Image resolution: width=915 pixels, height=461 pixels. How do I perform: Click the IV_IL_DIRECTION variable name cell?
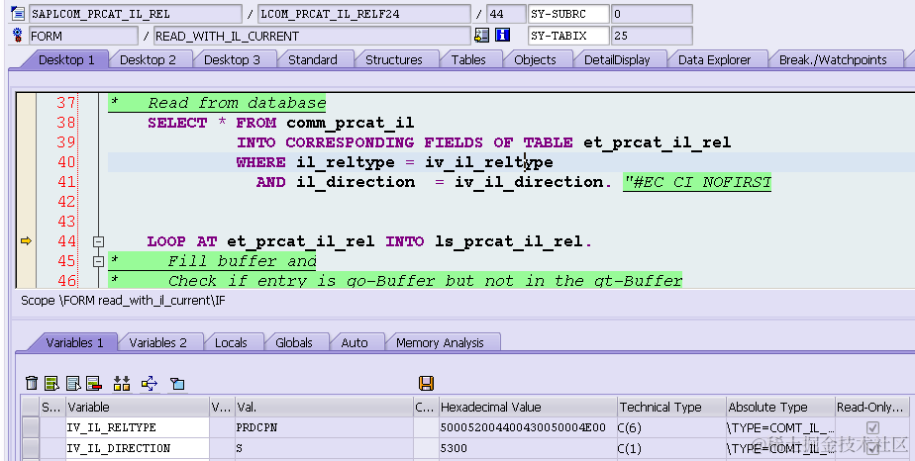coord(137,447)
